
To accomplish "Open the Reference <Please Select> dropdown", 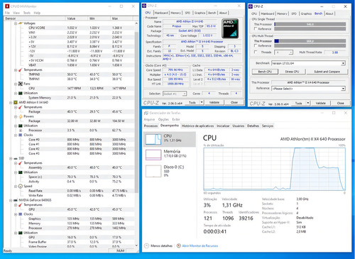I will 343,89.
